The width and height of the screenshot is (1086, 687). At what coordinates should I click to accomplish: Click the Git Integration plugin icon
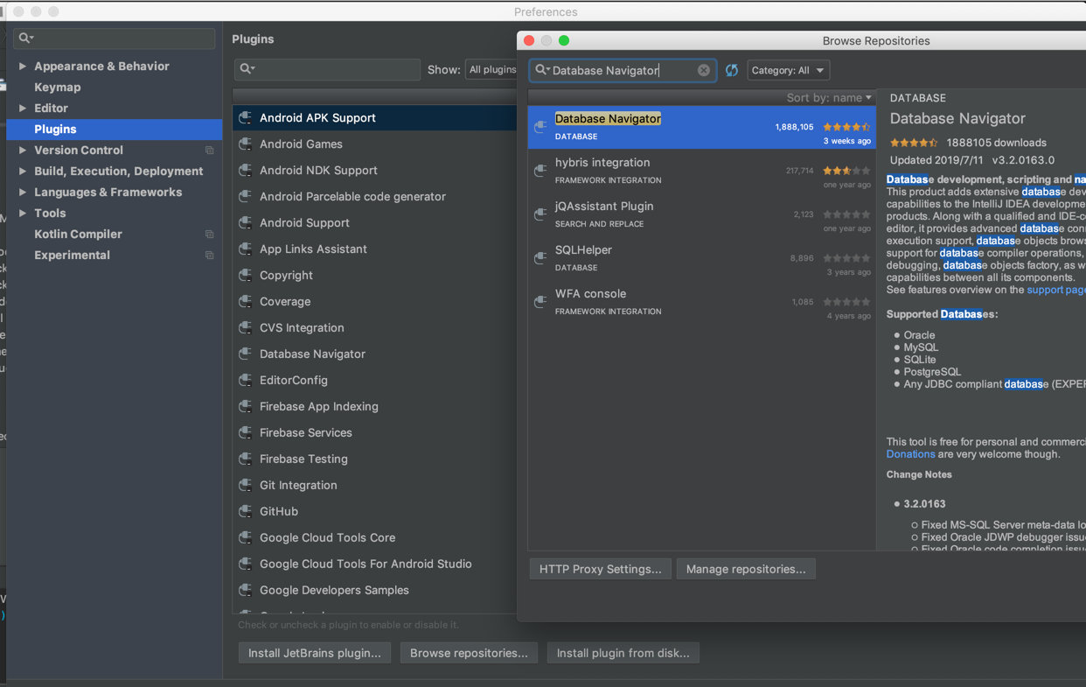tap(246, 486)
